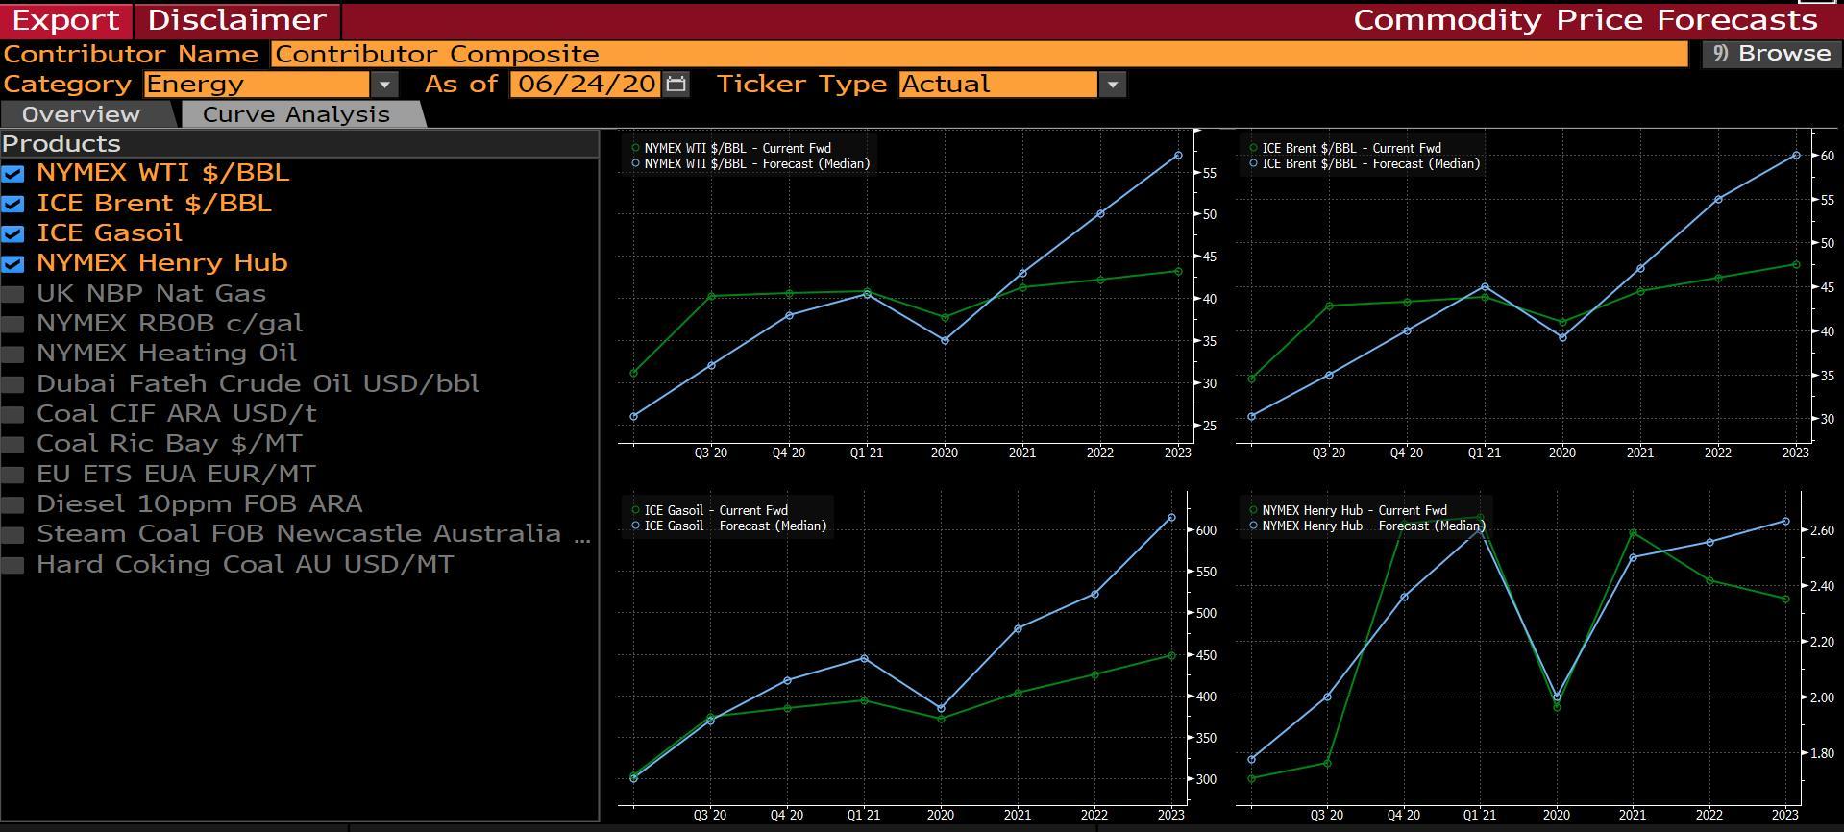Open the As of date calendar picker
The image size is (1844, 832).
676,85
